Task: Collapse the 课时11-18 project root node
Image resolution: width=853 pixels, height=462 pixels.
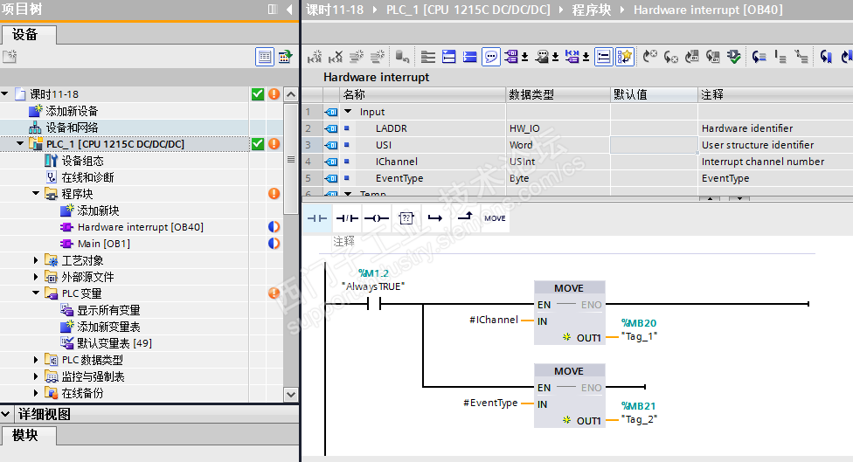Action: point(4,94)
